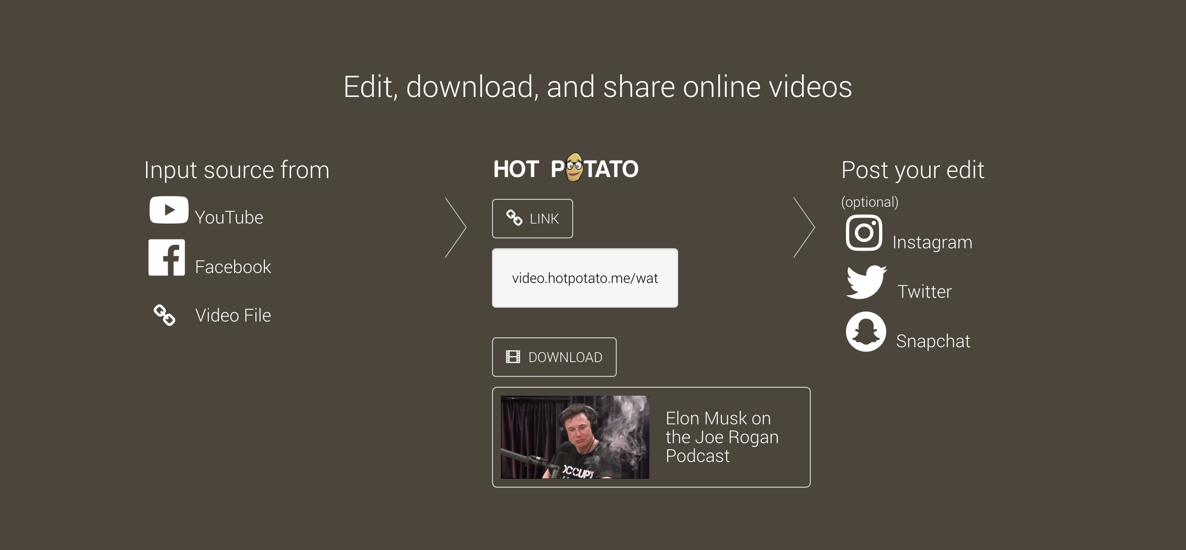Open the Elon Musk podcast video thumbnail

(575, 437)
